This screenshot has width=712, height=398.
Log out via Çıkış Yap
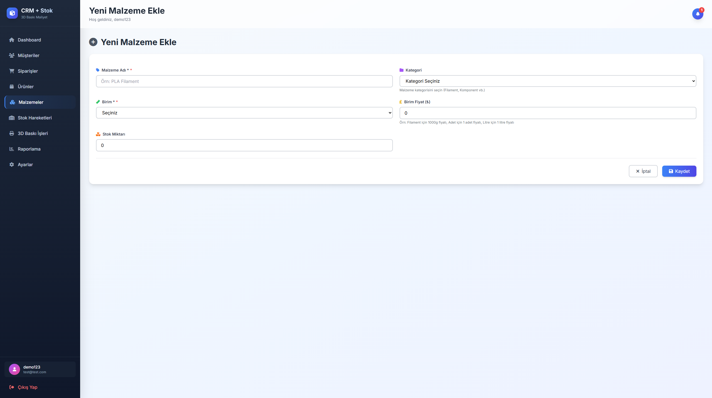click(x=27, y=387)
